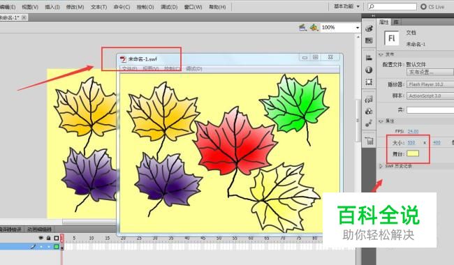Open the 视图(V) menu in Flash
Screen dimensions: 454x265
click(30, 7)
